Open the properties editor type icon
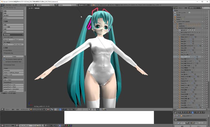 176,112
